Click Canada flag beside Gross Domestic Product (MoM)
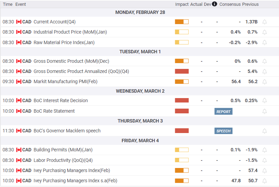 click(19, 61)
